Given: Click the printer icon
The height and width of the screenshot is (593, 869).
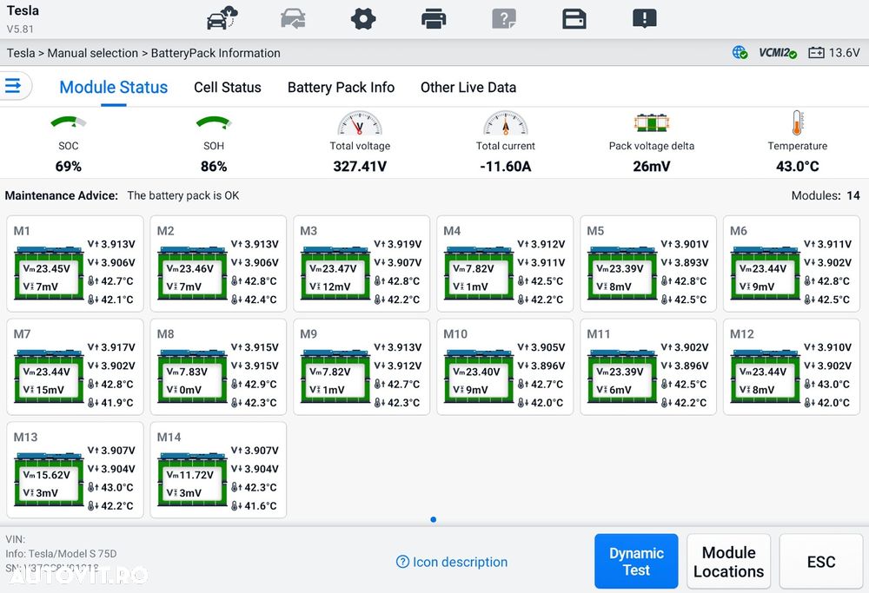Looking at the screenshot, I should (434, 19).
